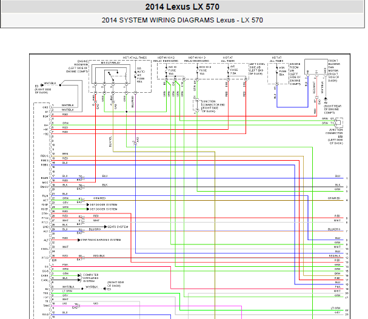Screen dimensions: 368x319
Task: Select the A/C FUSE 7.5A label
Action: pos(234,70)
